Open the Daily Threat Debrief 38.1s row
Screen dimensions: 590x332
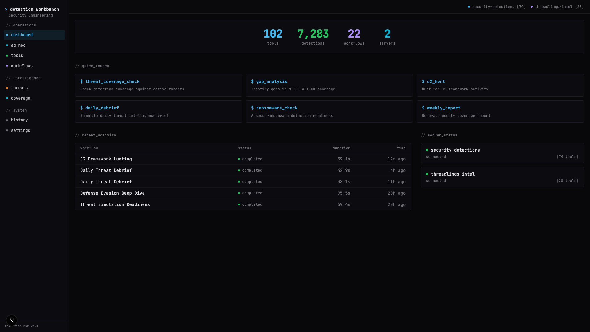(x=243, y=182)
